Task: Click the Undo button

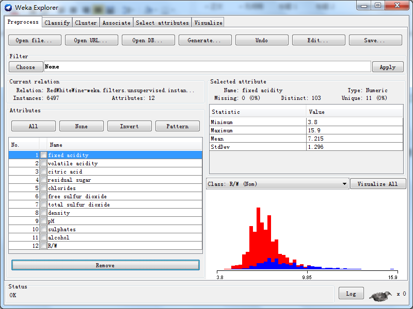Action: pyautogui.click(x=262, y=40)
